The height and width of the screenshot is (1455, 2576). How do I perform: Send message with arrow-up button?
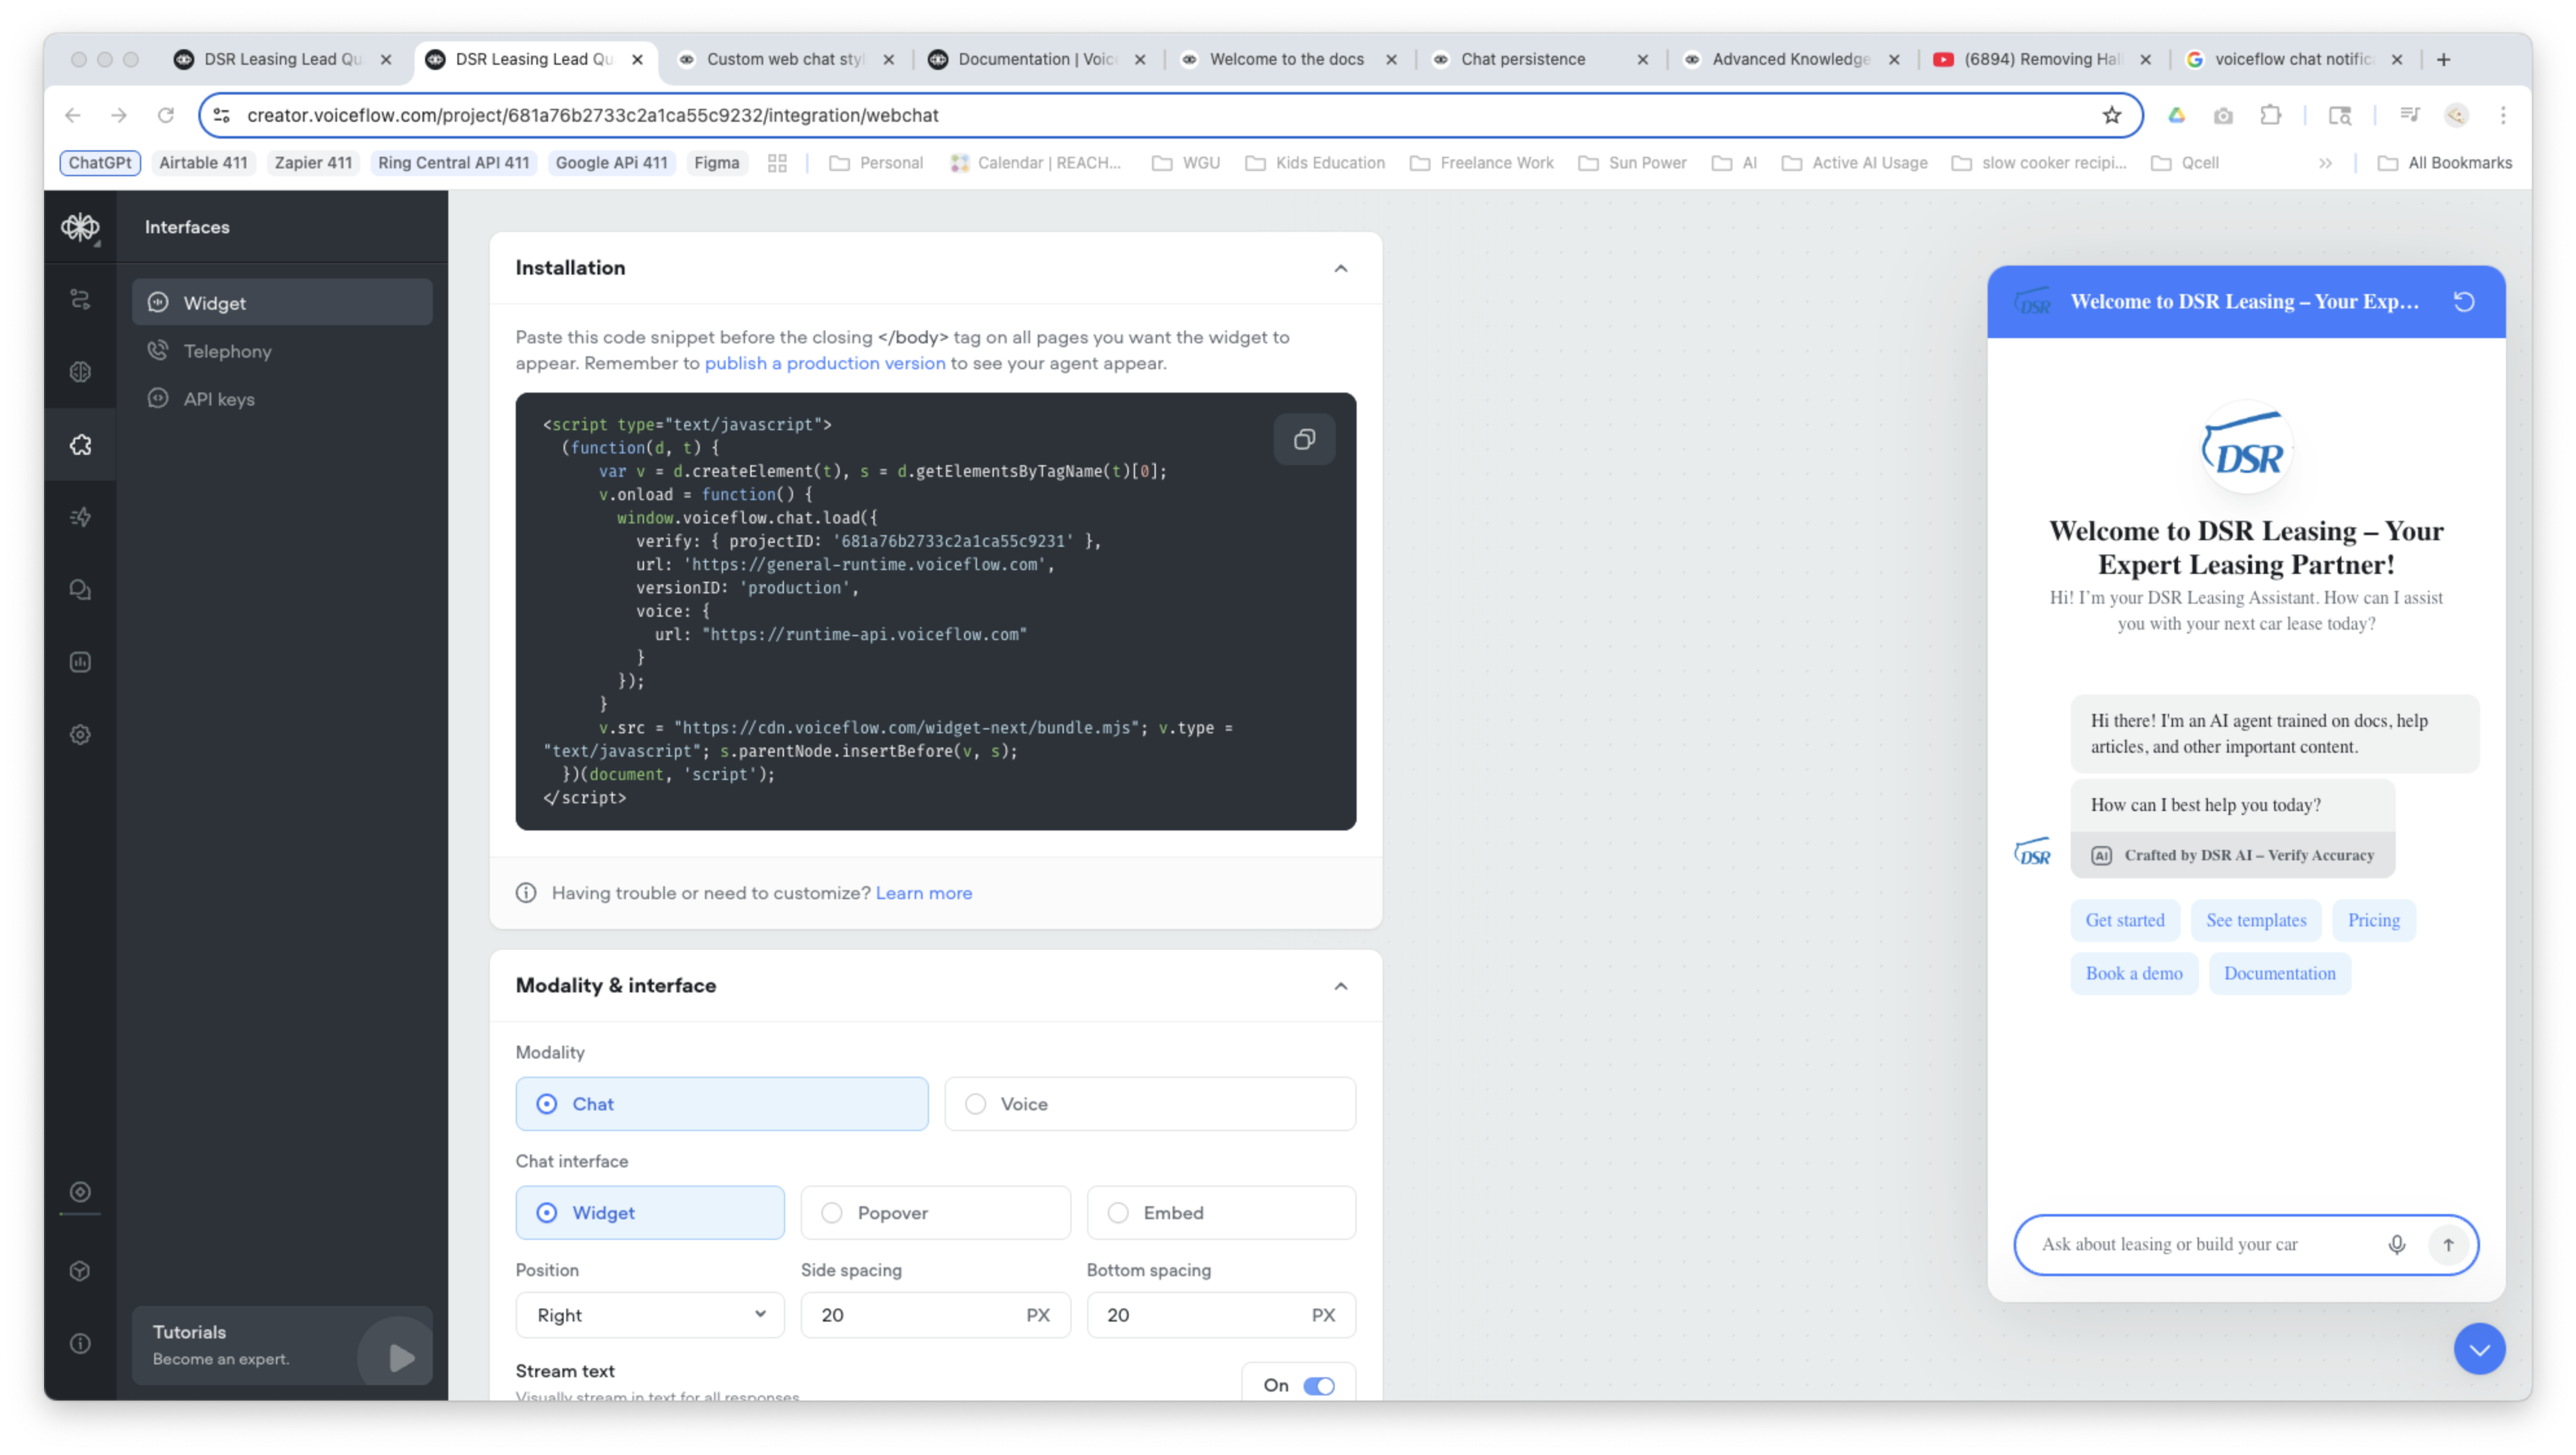tap(2449, 1245)
